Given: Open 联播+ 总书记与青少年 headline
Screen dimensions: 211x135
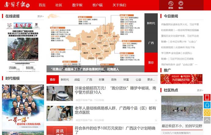Looking at the screenshot, I should [x=179, y=42].
